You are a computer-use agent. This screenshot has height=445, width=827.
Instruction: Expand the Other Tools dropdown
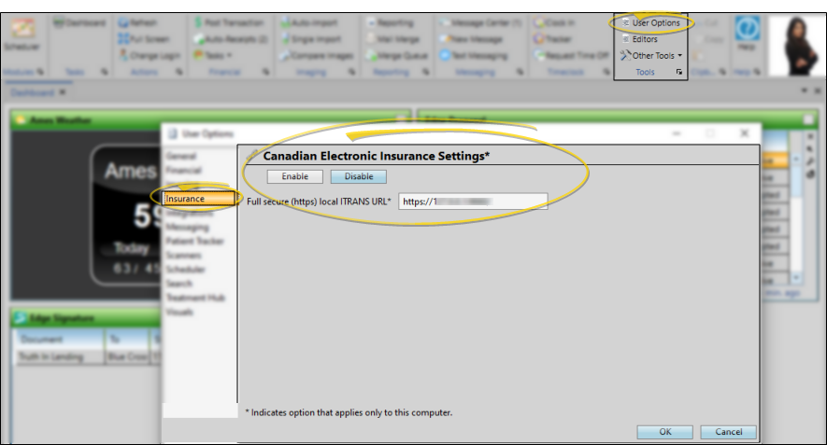tap(654, 55)
